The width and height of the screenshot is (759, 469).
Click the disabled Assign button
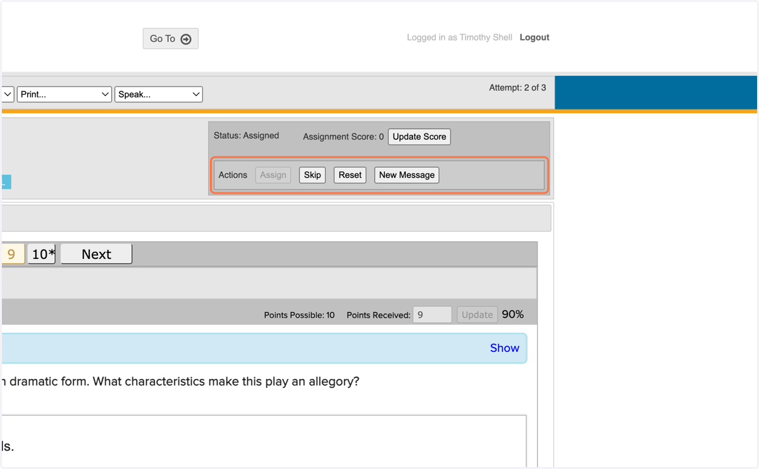273,175
